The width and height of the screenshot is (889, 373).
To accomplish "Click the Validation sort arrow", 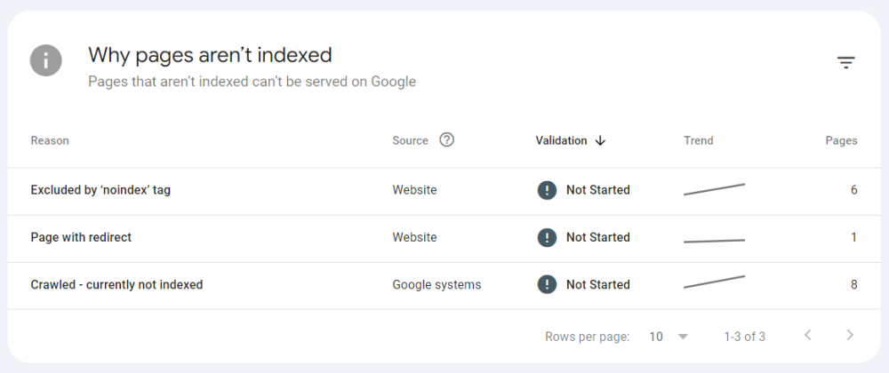I will pos(601,140).
